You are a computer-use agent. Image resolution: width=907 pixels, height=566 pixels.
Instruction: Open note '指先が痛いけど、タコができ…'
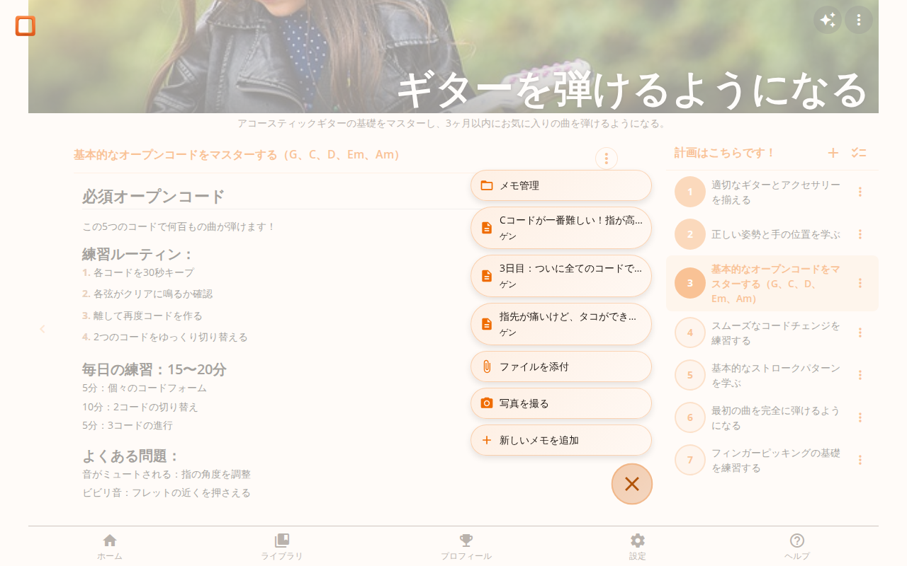point(561,324)
